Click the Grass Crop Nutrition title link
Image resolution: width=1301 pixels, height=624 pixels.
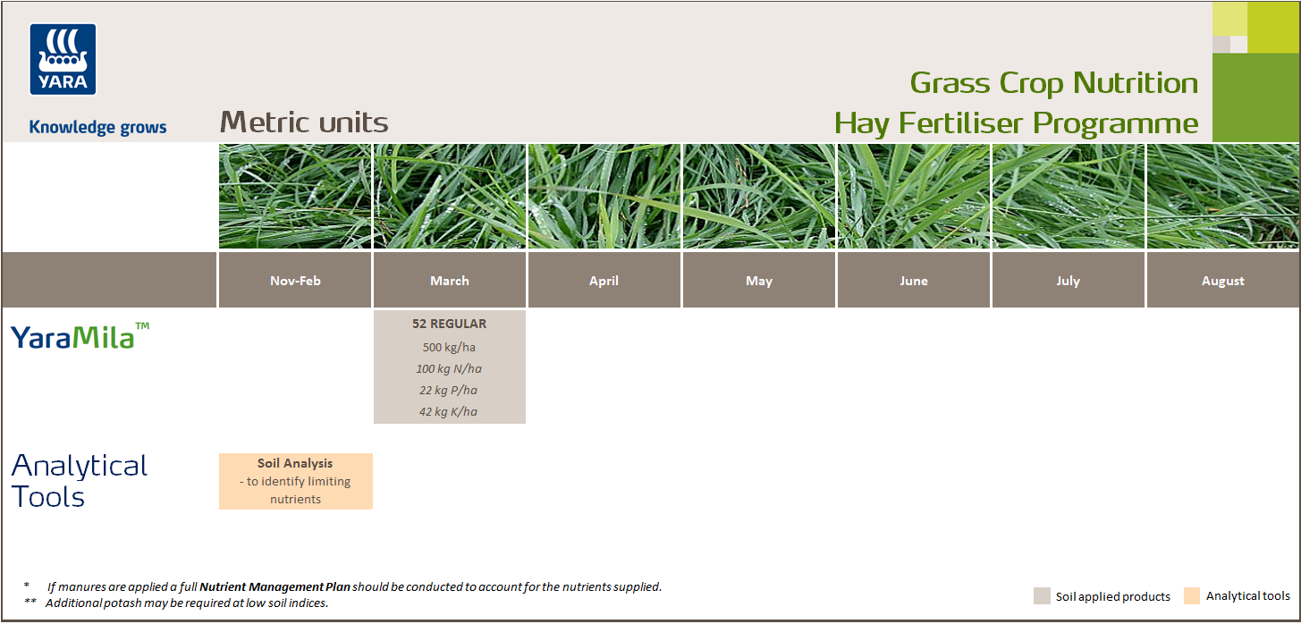click(x=1053, y=83)
